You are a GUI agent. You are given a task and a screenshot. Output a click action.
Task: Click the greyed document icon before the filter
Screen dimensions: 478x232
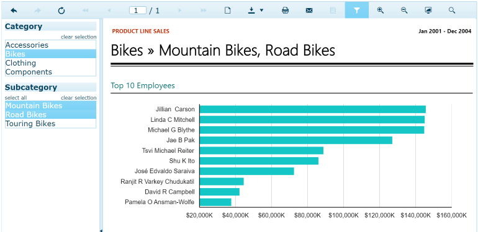point(333,11)
